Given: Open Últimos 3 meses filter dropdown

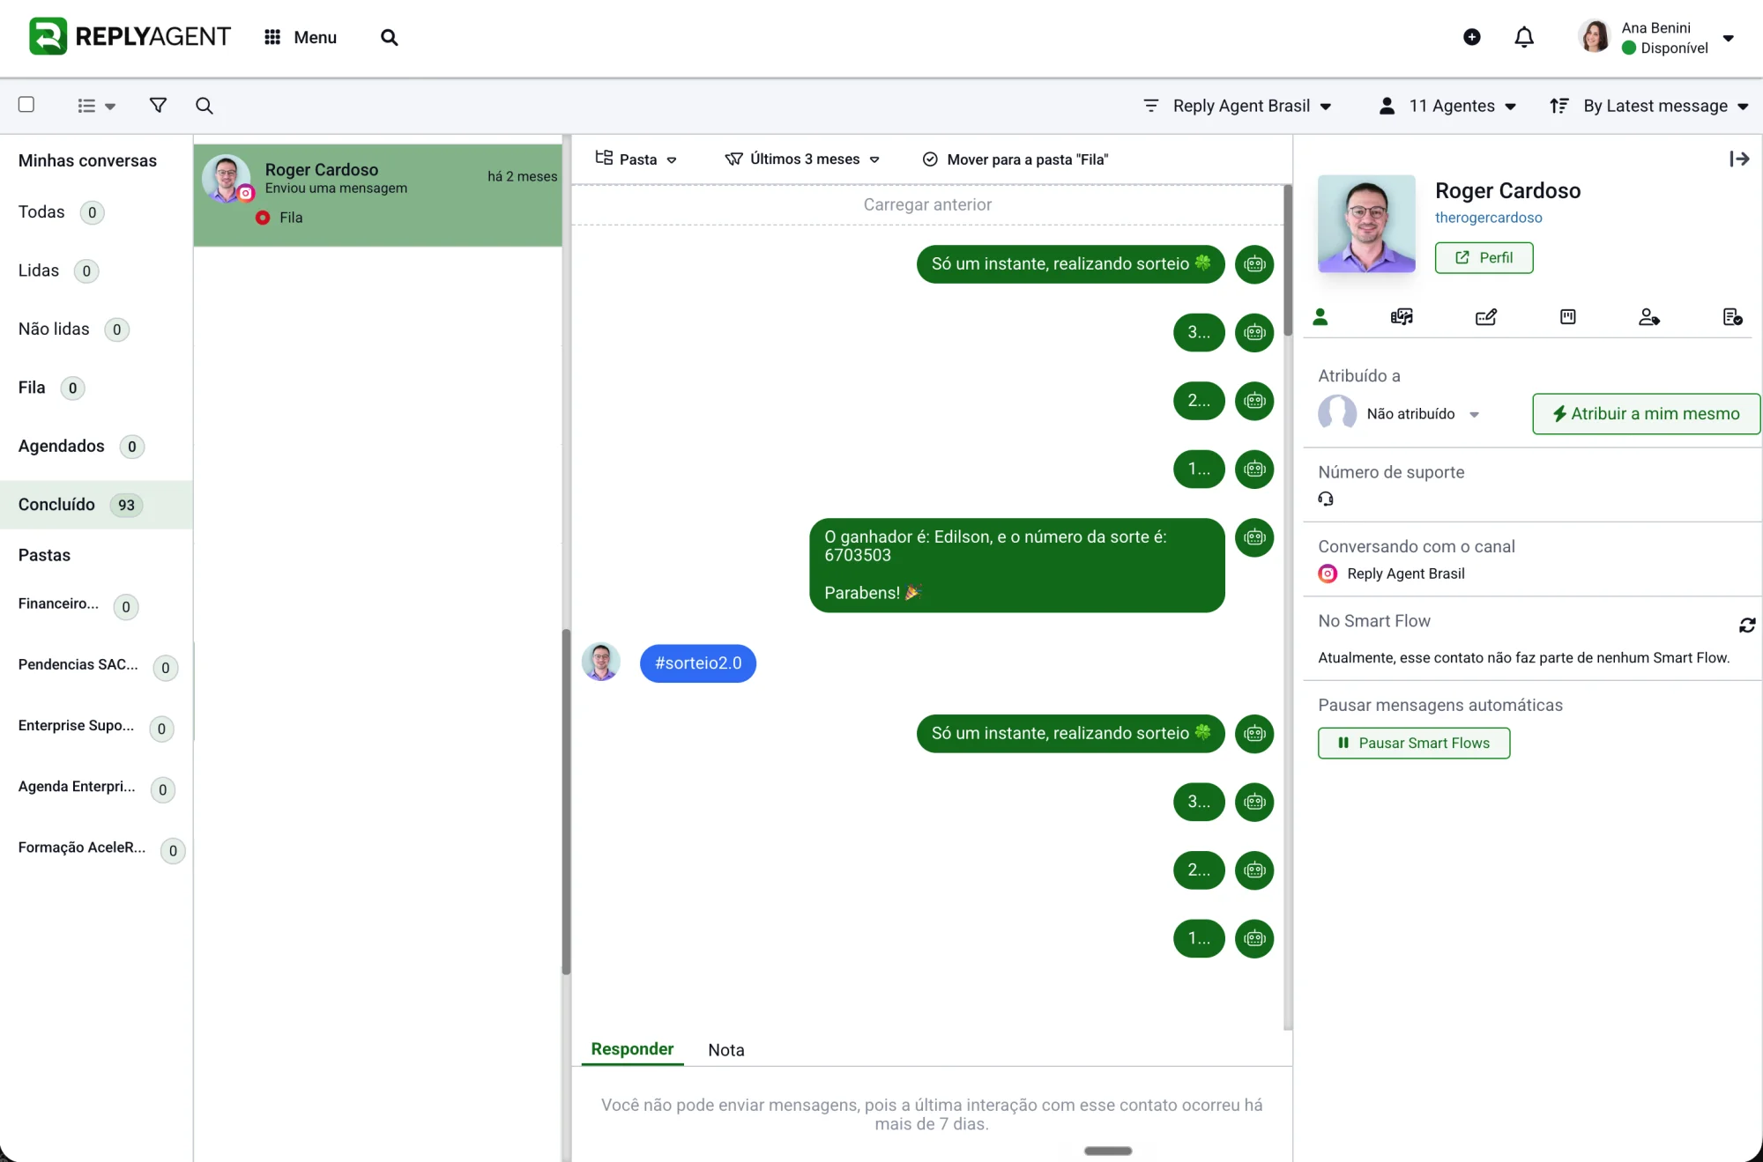Looking at the screenshot, I should point(802,159).
